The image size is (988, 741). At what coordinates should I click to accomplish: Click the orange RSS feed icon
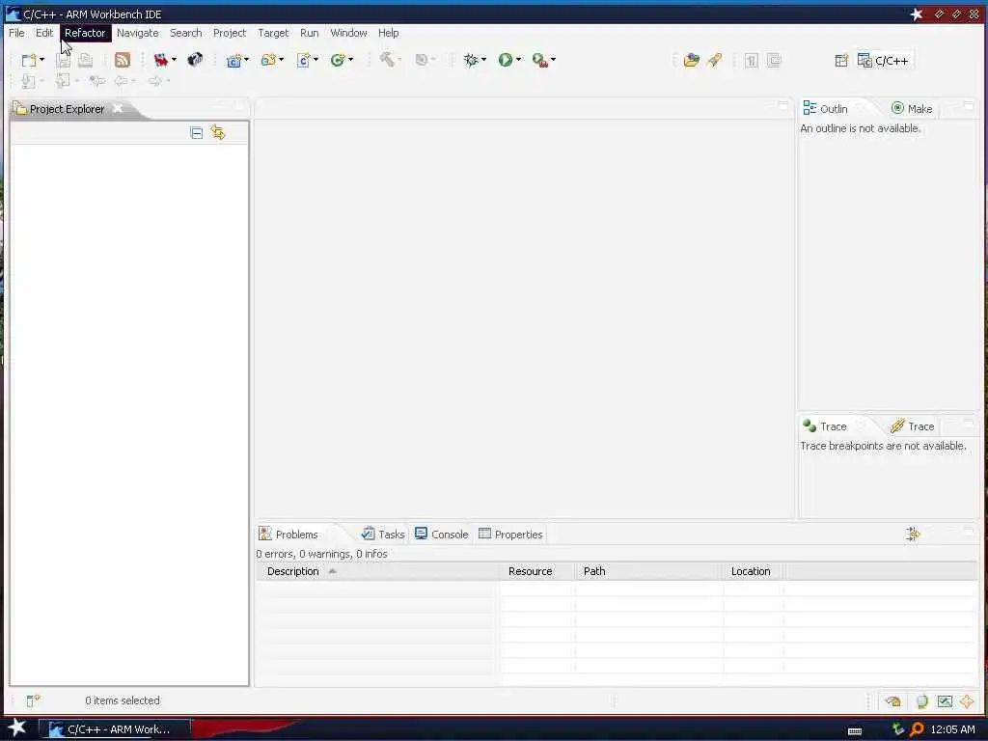click(123, 60)
